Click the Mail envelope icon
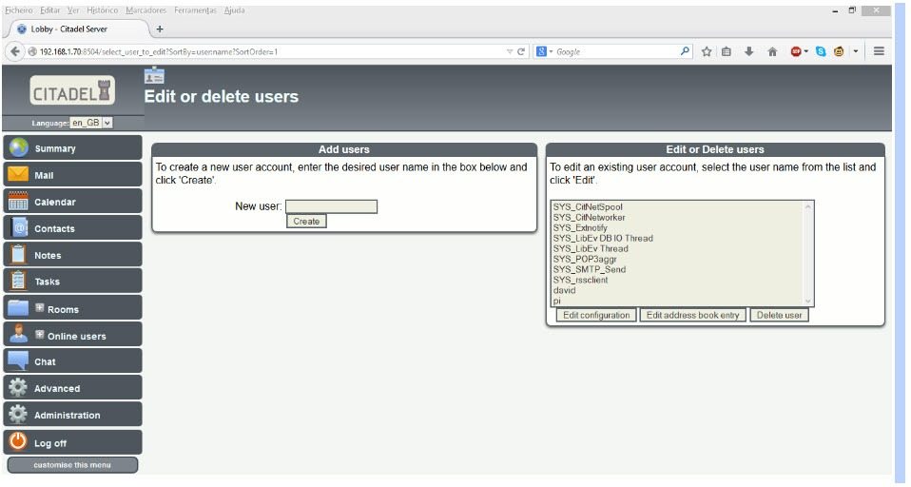The width and height of the screenshot is (911, 487). [x=18, y=175]
